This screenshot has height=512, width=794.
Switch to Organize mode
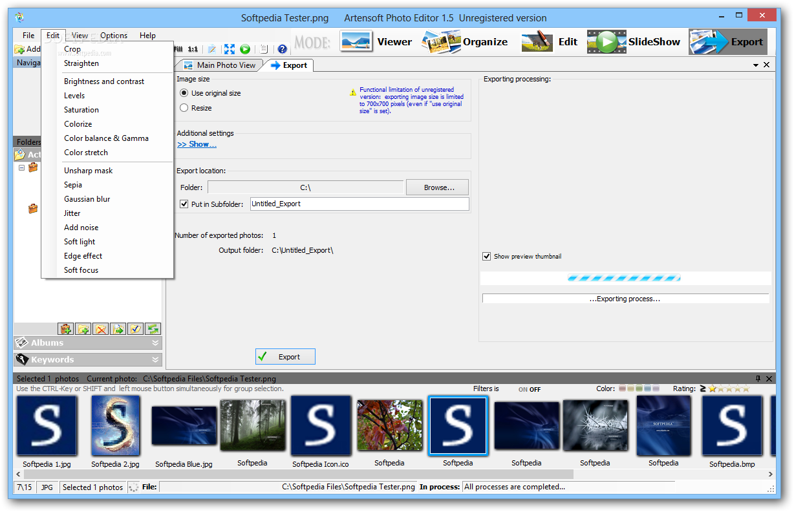465,42
